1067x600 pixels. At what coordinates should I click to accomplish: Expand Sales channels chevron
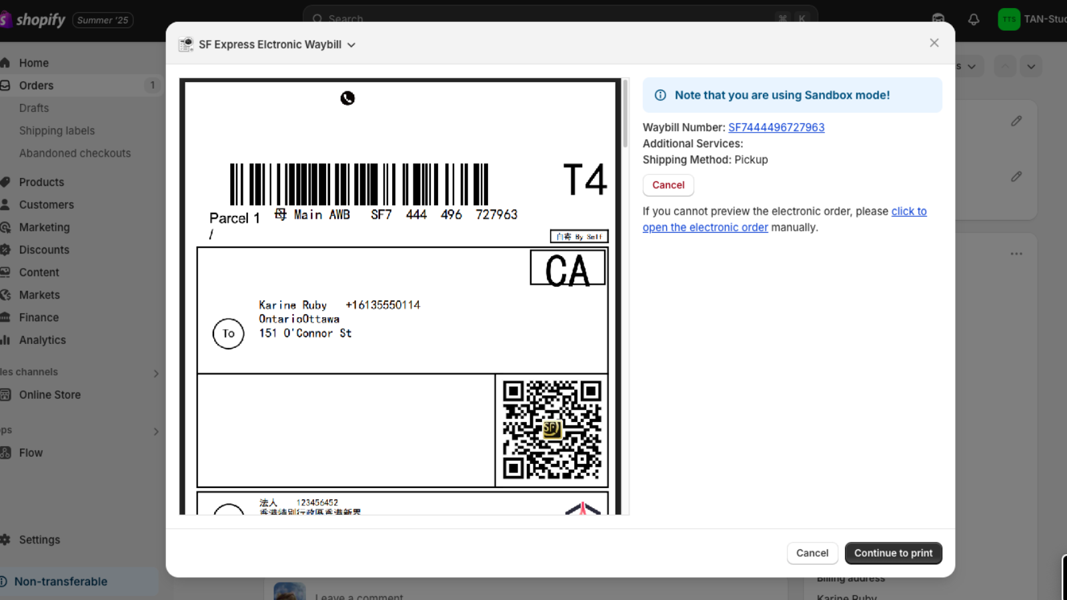click(x=156, y=373)
